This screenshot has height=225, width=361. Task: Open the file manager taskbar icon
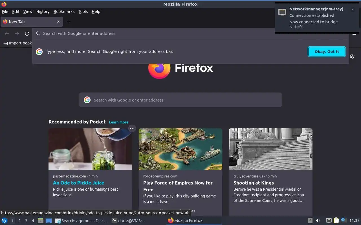pos(41,220)
